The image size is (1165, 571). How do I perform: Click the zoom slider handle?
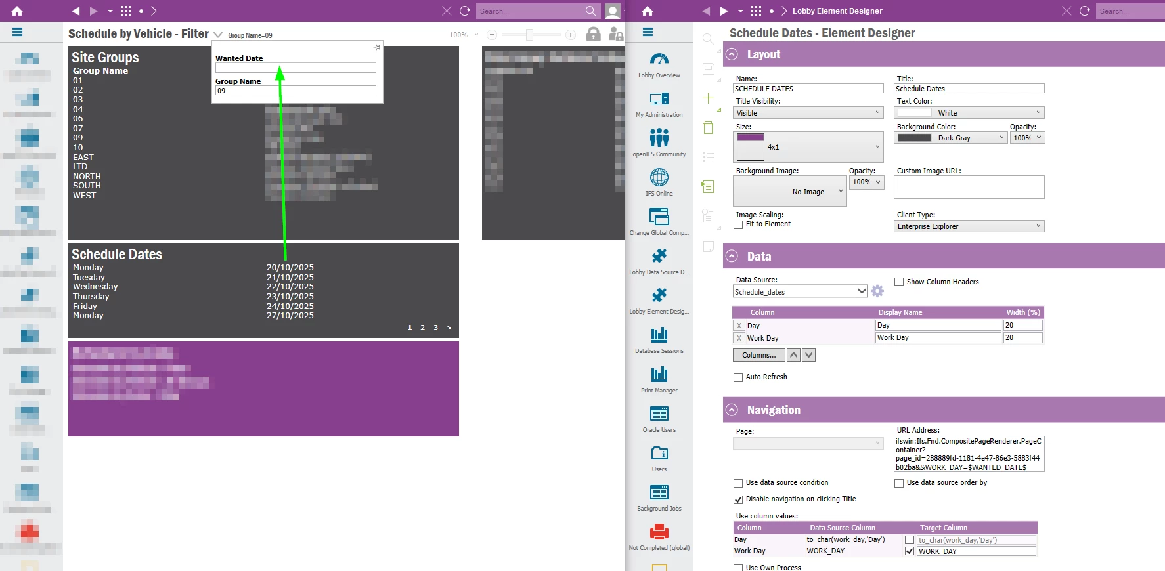pyautogui.click(x=529, y=35)
